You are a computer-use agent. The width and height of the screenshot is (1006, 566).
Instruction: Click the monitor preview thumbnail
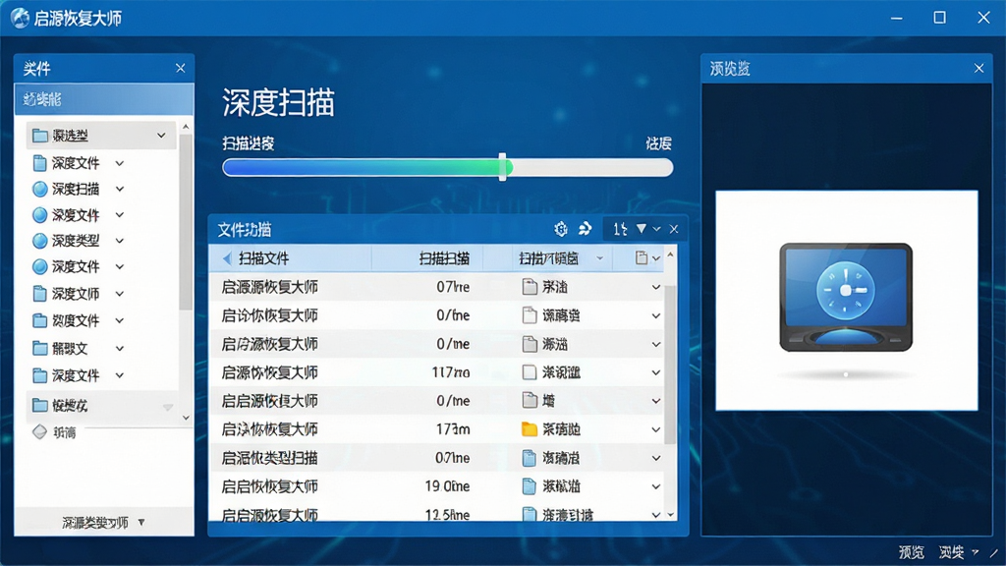(x=846, y=301)
